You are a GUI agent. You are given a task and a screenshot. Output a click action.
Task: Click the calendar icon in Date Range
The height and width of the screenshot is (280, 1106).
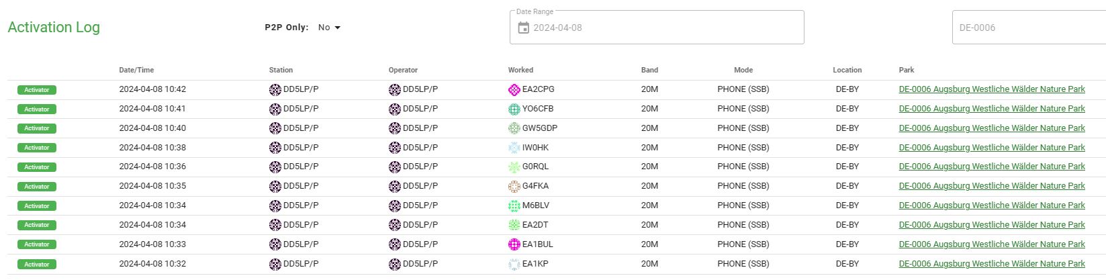pyautogui.click(x=524, y=28)
